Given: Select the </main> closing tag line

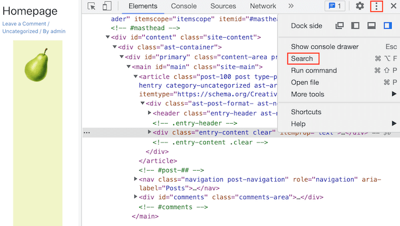Looking at the screenshot, I should tap(145, 217).
